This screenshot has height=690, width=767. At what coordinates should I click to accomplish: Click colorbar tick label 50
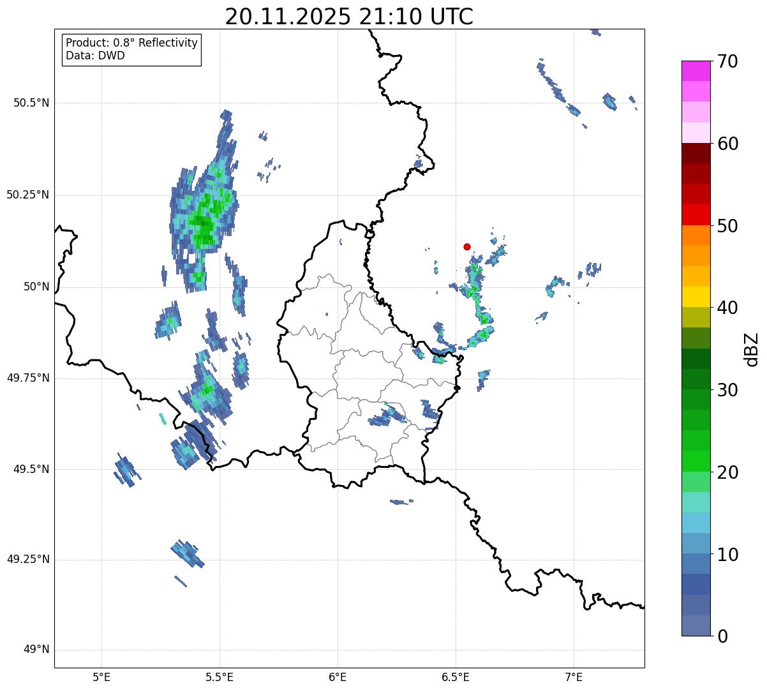[727, 226]
